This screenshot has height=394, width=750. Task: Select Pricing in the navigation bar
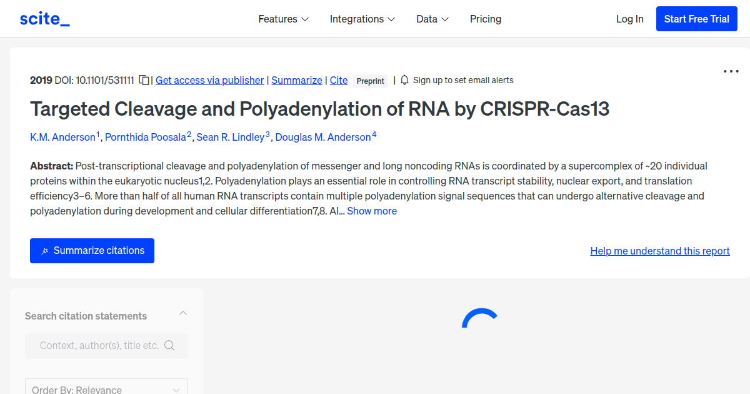[486, 19]
